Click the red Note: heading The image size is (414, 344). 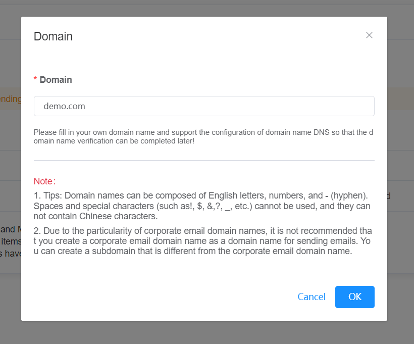click(44, 181)
